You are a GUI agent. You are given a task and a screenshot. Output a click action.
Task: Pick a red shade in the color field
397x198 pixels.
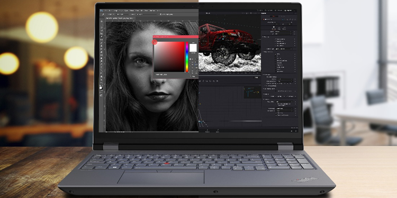tap(169, 56)
